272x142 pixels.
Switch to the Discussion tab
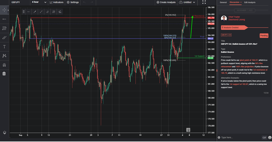click(x=234, y=2)
